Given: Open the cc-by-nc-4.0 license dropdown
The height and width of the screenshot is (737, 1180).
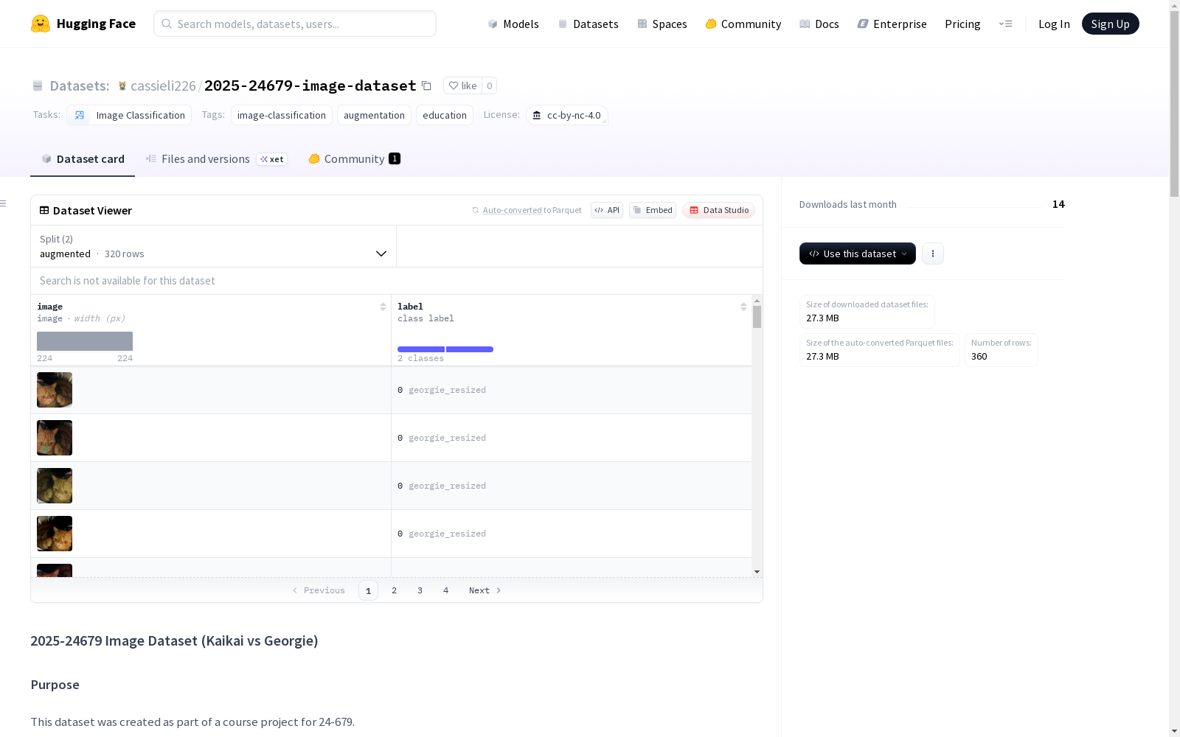Looking at the screenshot, I should click(566, 115).
